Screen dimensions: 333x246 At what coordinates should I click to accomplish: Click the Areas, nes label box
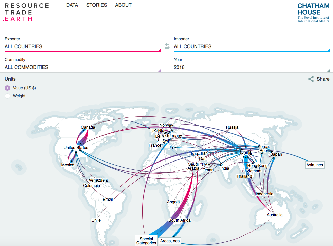click(x=170, y=241)
